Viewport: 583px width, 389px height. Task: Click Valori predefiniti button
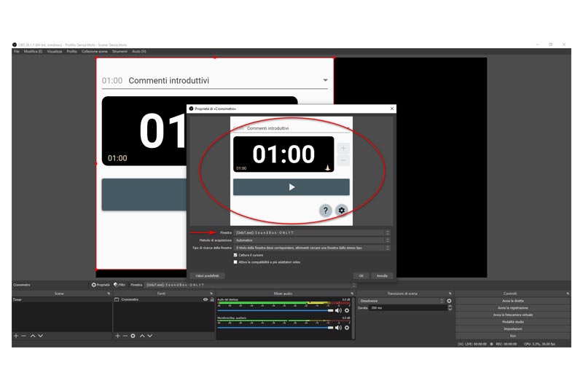(207, 275)
